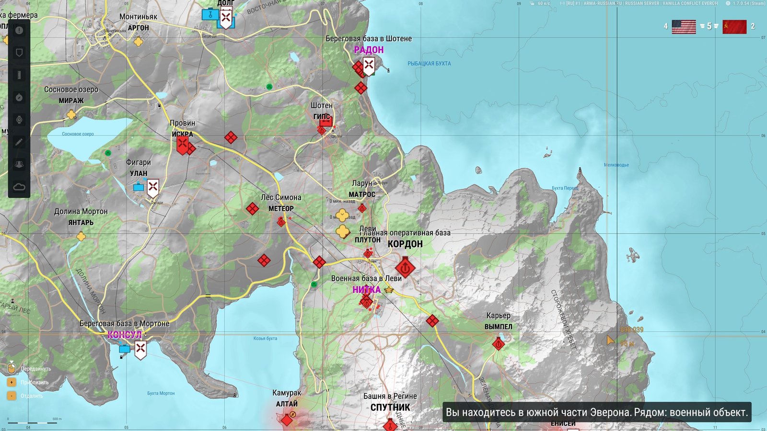767x431 pixels.
Task: Click the Передвинуть mouse hint icon
Action: 12,369
